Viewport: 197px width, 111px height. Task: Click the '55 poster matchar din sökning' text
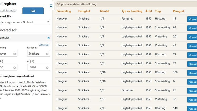pos(77,4)
